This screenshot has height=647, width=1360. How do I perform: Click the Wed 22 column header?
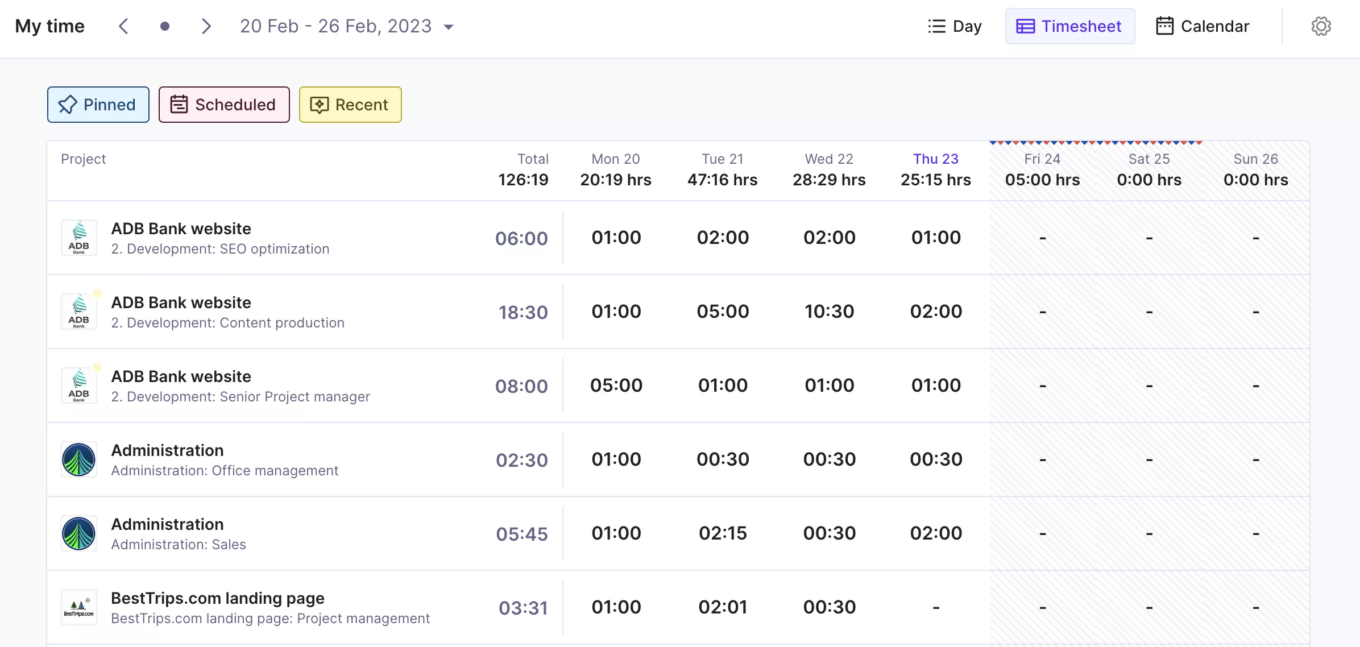[x=829, y=170]
